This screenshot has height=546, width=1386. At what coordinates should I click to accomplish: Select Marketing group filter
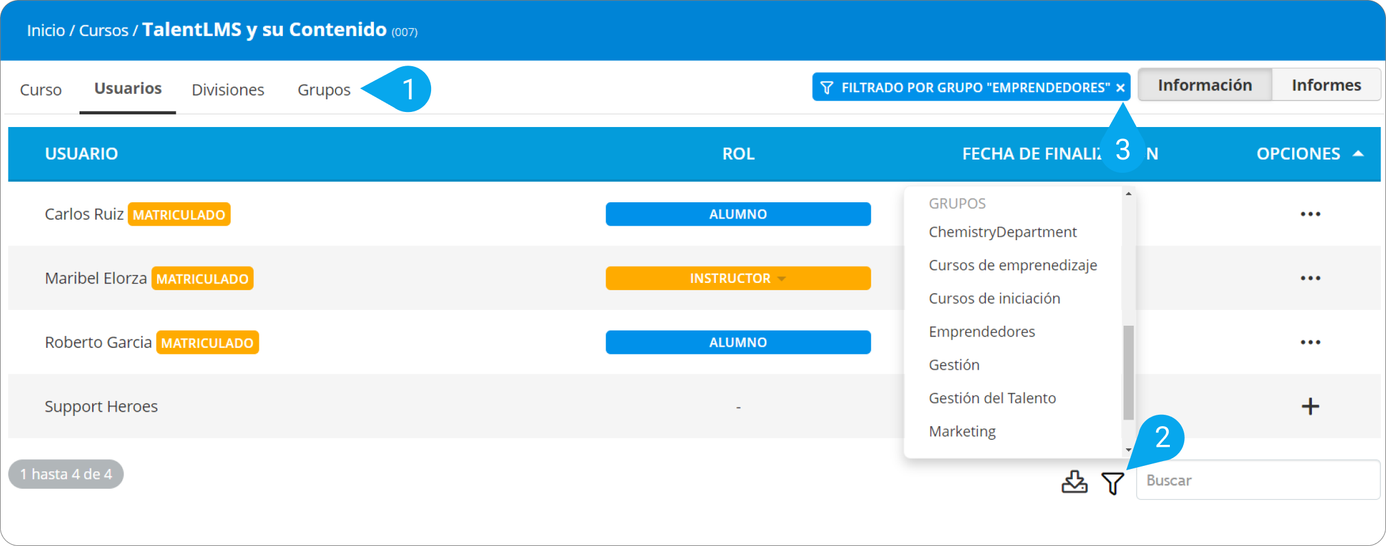click(962, 431)
